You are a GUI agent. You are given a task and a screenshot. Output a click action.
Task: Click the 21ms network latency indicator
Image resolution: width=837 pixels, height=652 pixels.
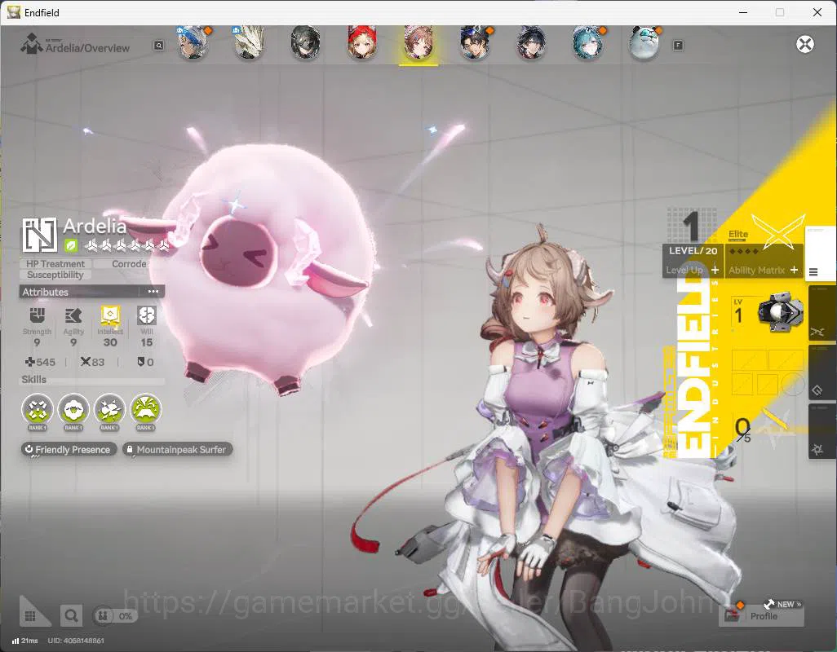(24, 641)
